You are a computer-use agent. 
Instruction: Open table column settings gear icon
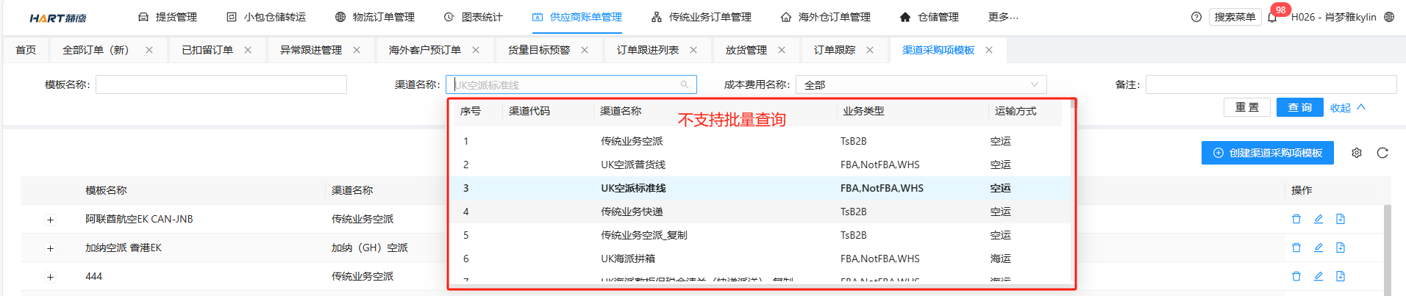tap(1357, 153)
